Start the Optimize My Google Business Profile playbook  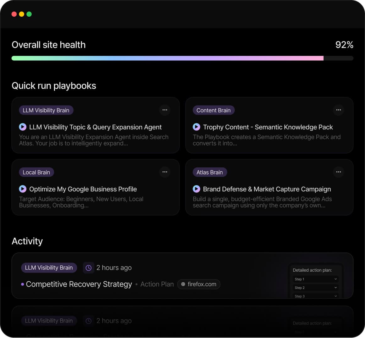coord(23,189)
